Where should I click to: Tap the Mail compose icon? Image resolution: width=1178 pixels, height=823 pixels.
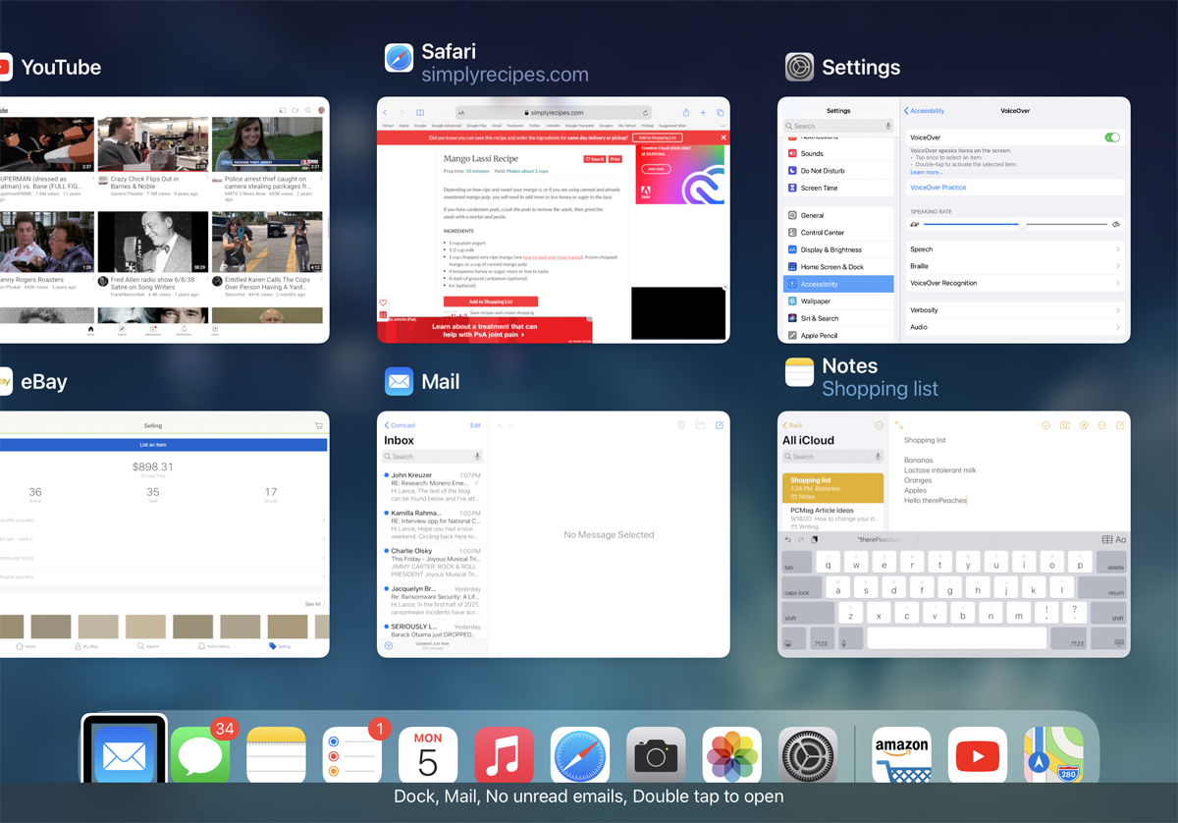[x=720, y=425]
